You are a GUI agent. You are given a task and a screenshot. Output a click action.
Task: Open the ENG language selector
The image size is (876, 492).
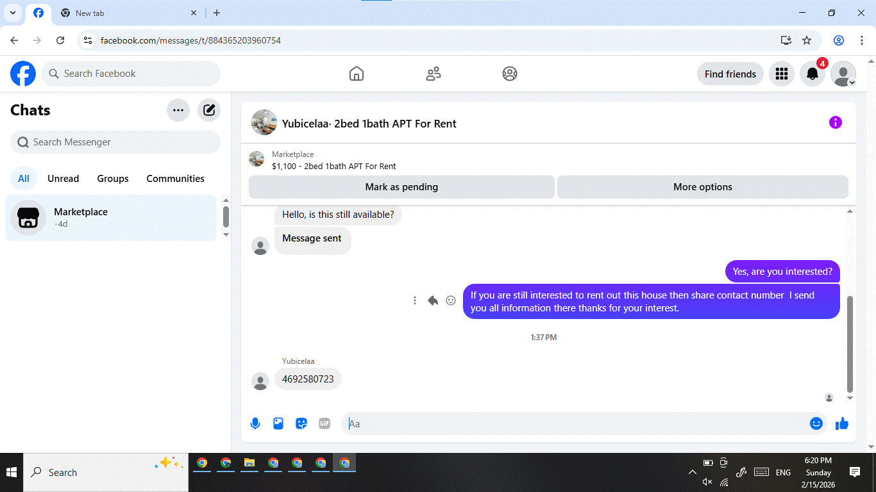(x=783, y=472)
